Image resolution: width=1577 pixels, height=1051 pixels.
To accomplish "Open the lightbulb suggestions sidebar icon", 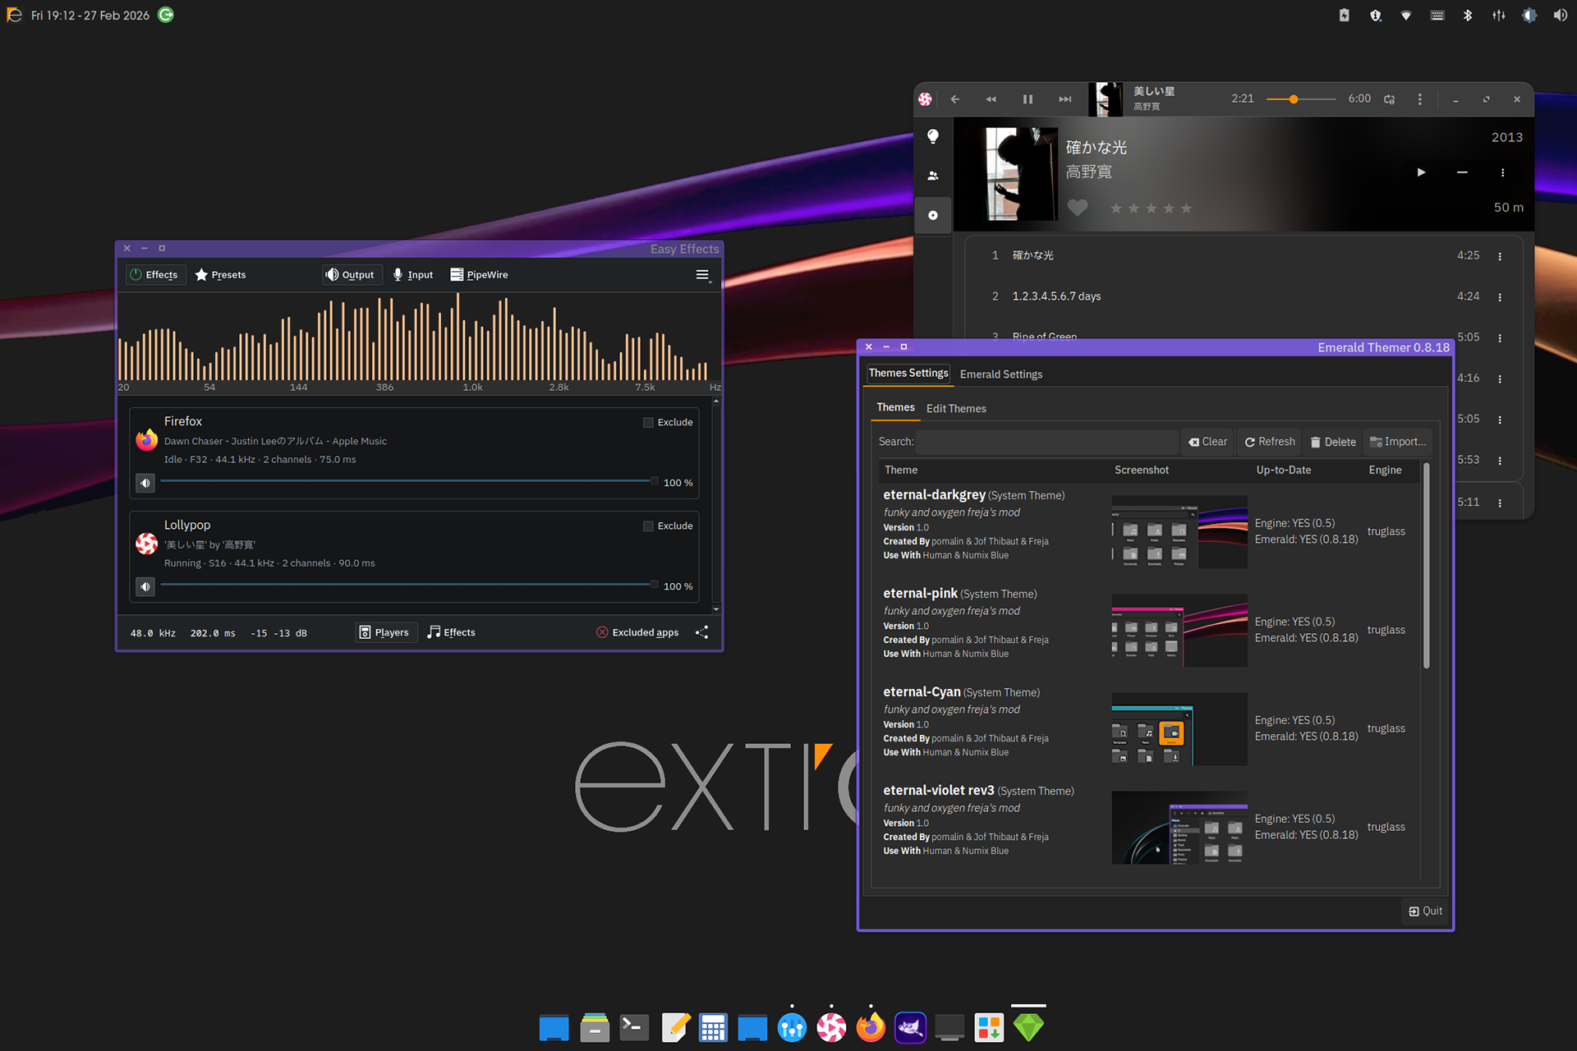I will (x=933, y=136).
